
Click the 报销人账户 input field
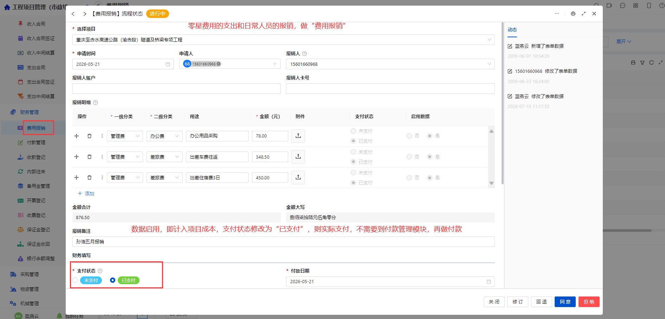click(176, 89)
